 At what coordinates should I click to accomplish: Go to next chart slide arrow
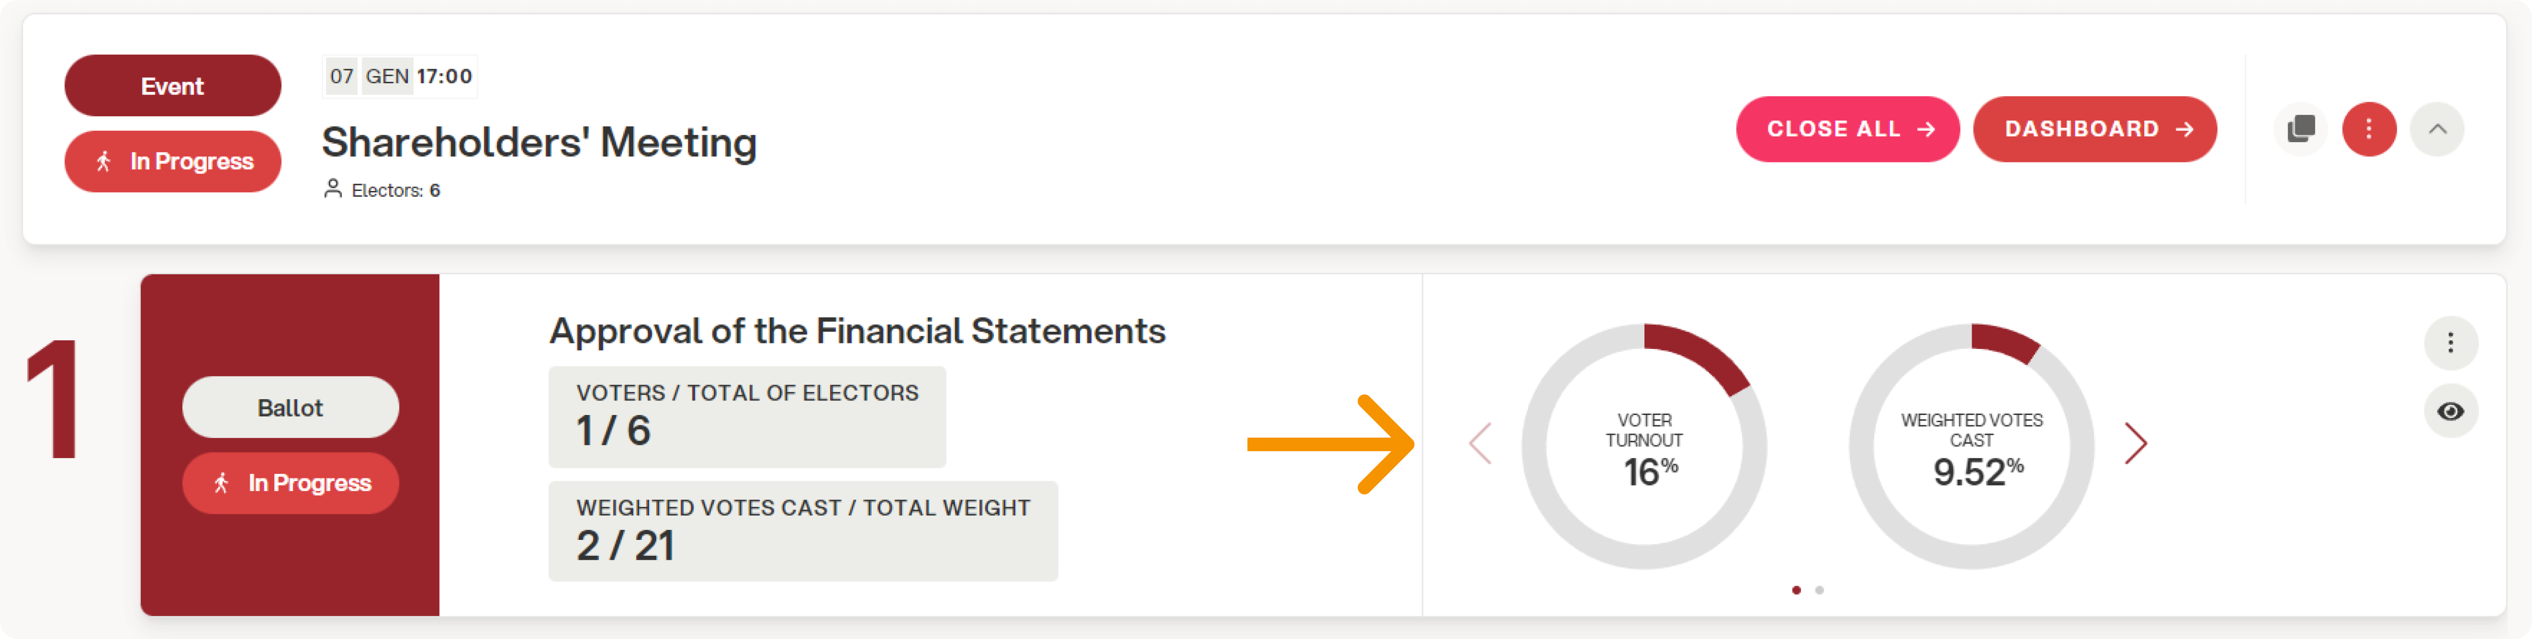2135,443
